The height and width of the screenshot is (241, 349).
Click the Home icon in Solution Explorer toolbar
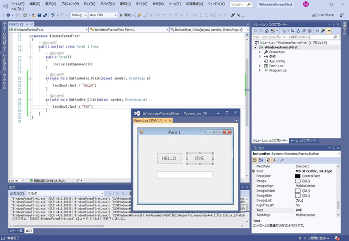click(x=267, y=31)
